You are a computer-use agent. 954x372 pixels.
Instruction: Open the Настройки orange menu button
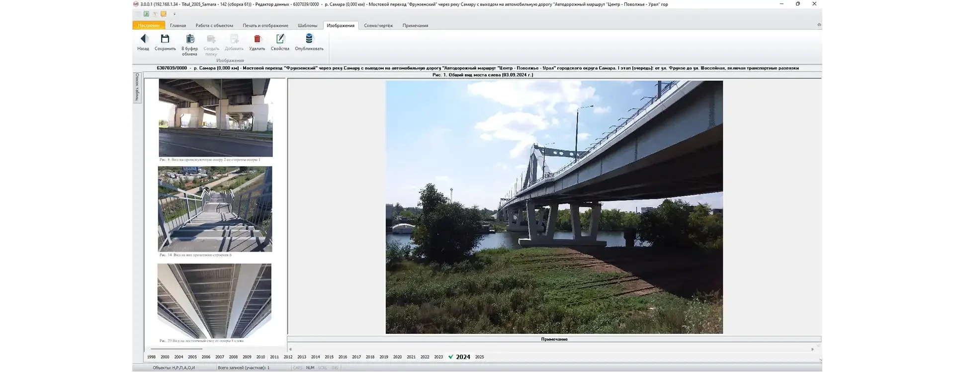(149, 25)
